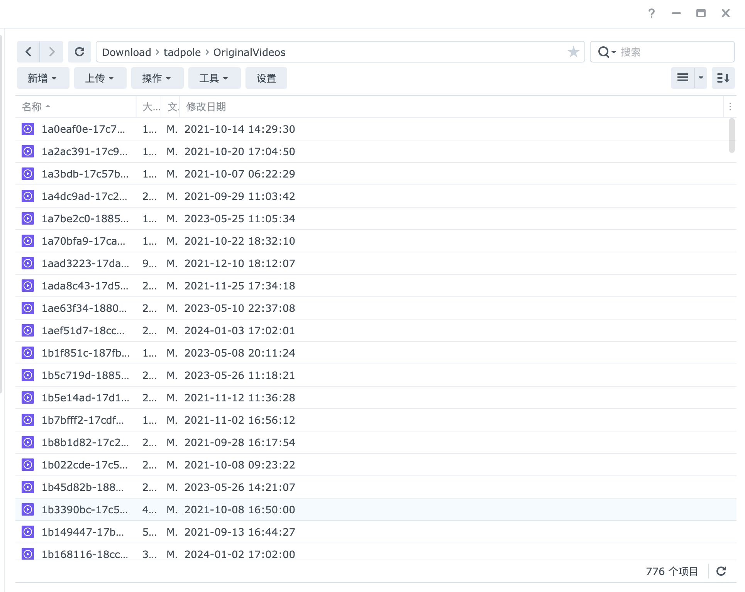
Task: Click the vertical scrollbar thumb
Action: [x=731, y=135]
